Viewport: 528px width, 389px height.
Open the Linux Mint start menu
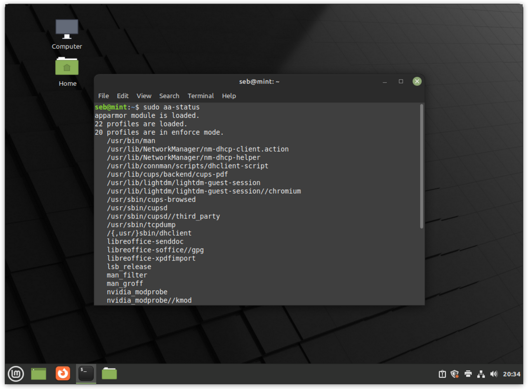click(x=16, y=374)
